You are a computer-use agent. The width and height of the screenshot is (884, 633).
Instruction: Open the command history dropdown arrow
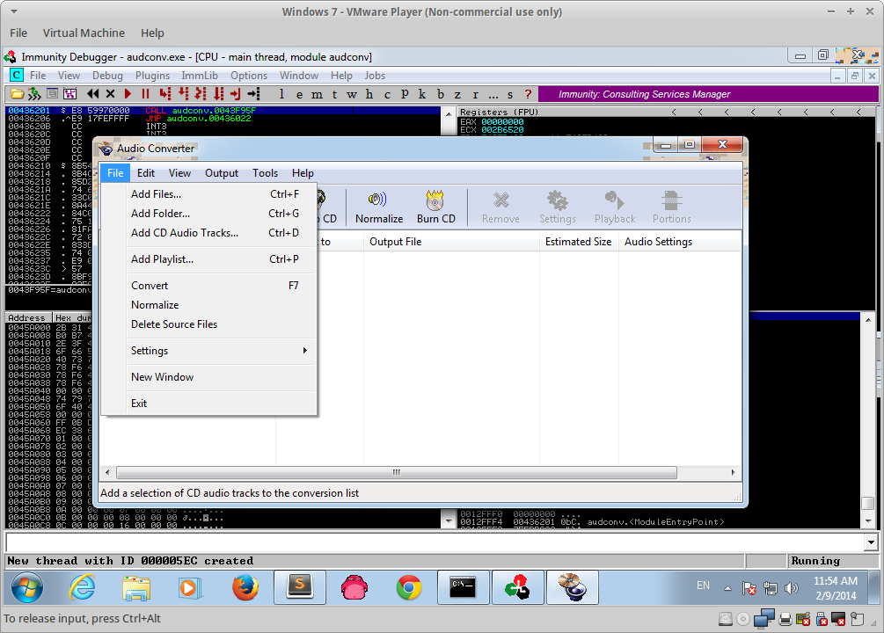tap(871, 542)
